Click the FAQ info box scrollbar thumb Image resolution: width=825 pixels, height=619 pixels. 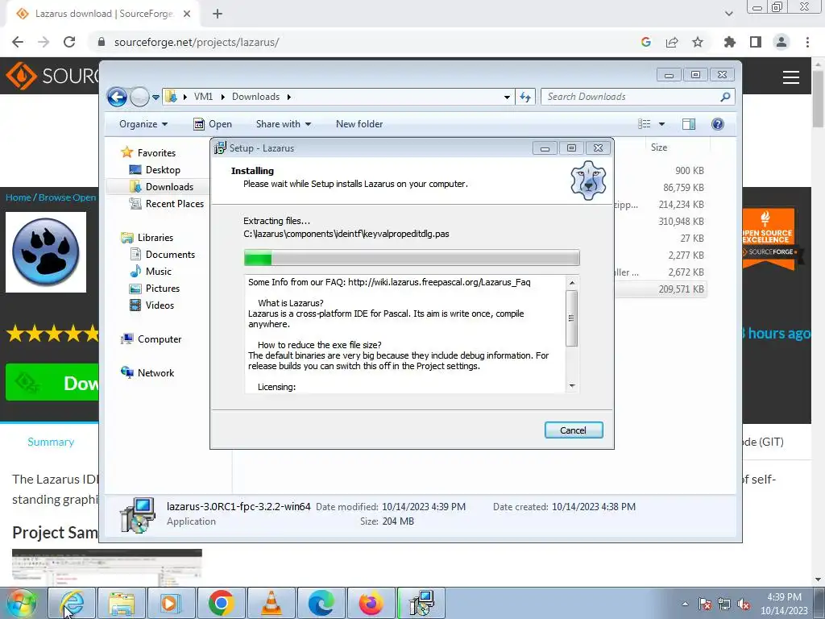pos(572,318)
